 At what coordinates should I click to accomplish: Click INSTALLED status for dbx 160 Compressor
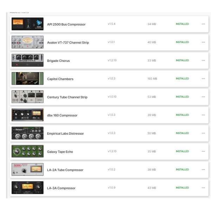(182, 115)
